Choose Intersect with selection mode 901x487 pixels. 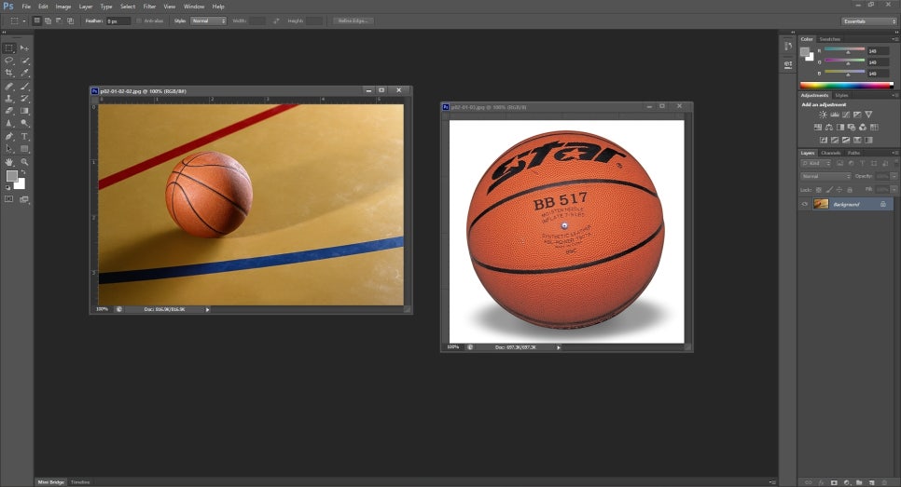click(70, 20)
